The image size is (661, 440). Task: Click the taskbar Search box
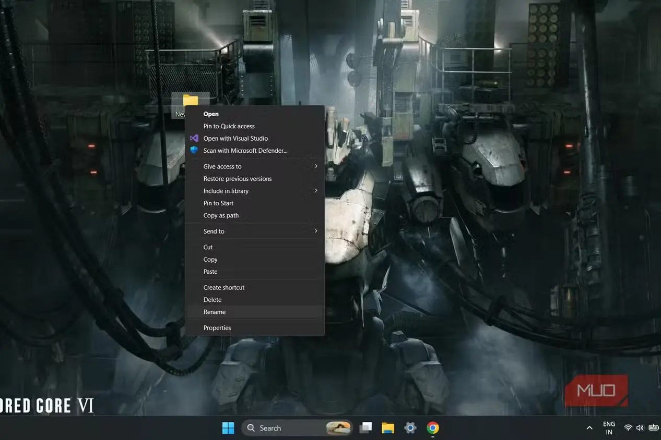(x=297, y=428)
